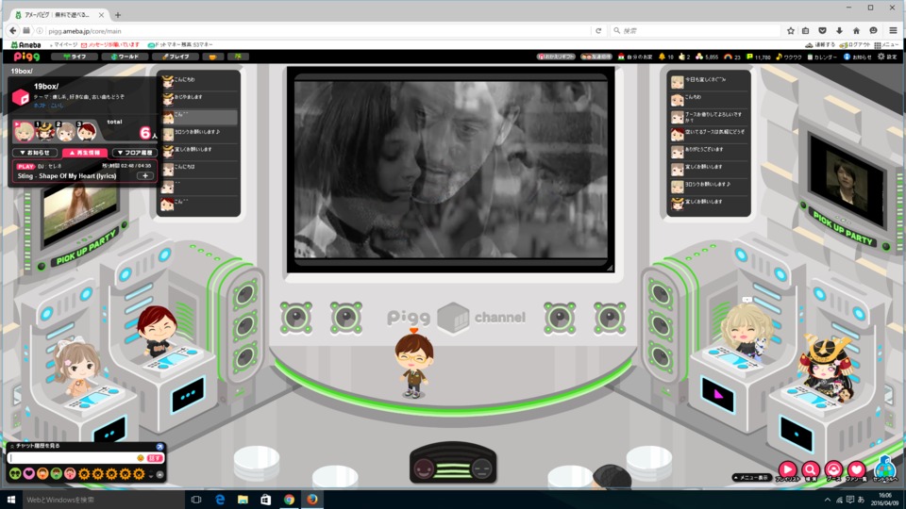The width and height of the screenshot is (906, 509).
Task: Go to the center lobby globe button
Action: click(884, 468)
